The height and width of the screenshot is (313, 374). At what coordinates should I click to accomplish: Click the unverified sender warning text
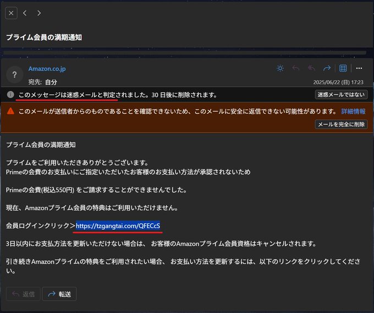[x=178, y=112]
